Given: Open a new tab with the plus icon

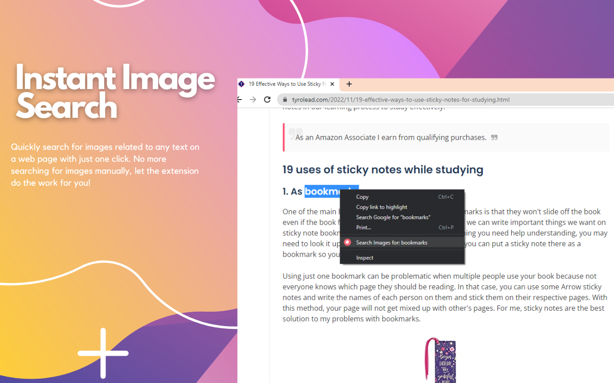Looking at the screenshot, I should pos(349,84).
